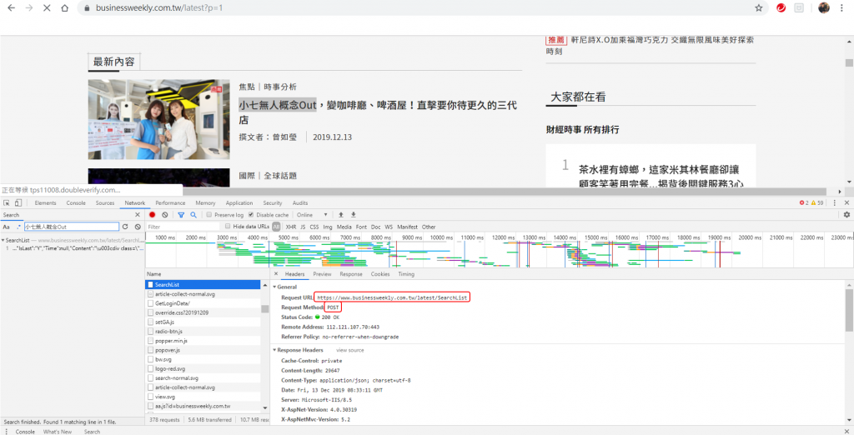Open Network settings gear
854x435 pixels.
tap(846, 215)
